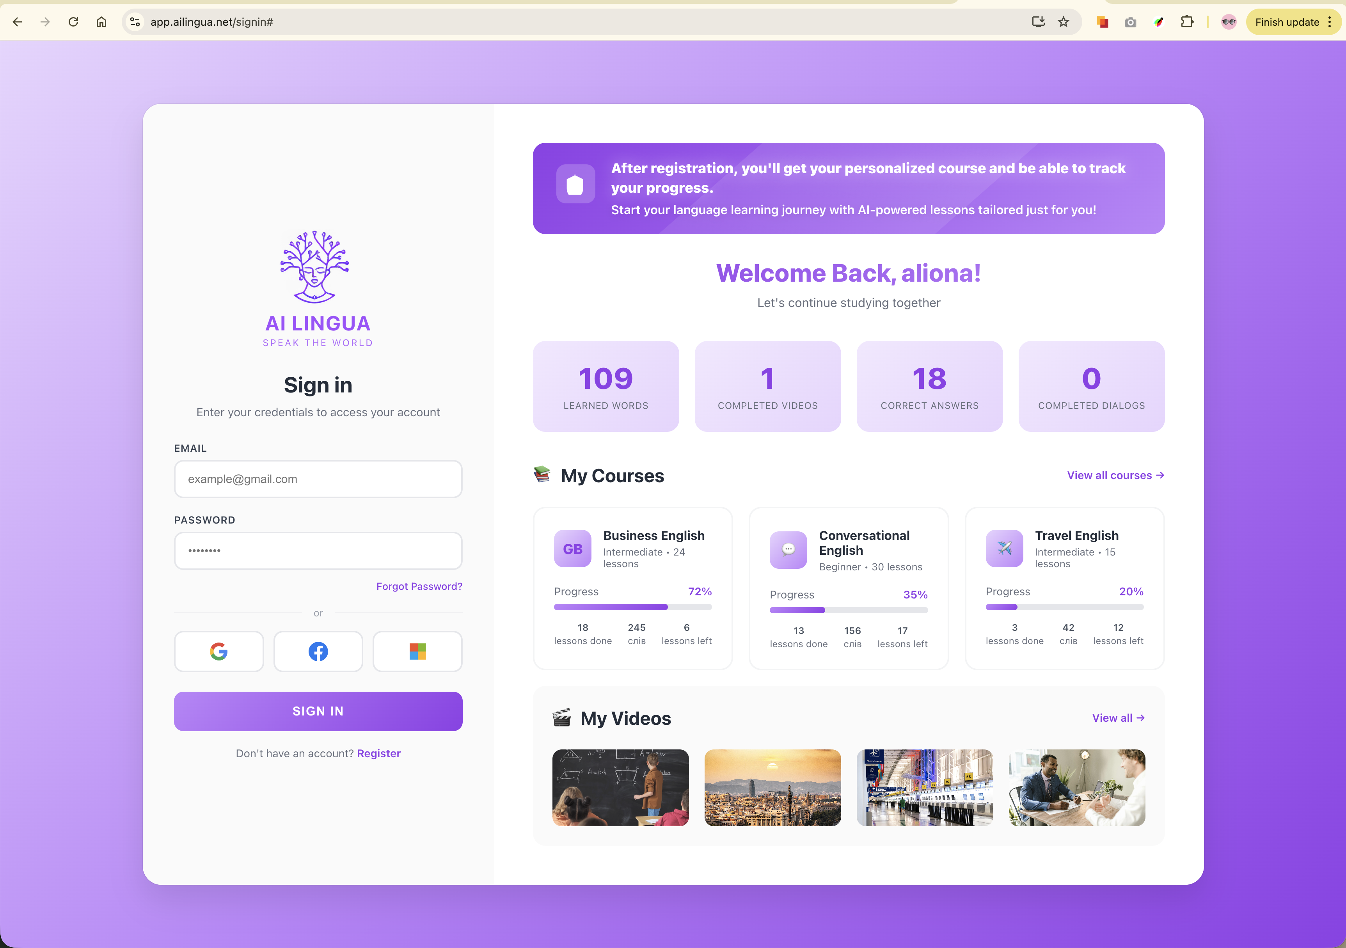Click the Forgot Password? link

pyautogui.click(x=419, y=586)
